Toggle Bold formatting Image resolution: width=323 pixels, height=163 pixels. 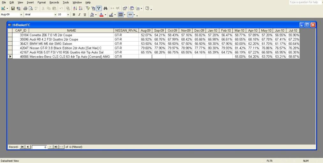(x=74, y=15)
